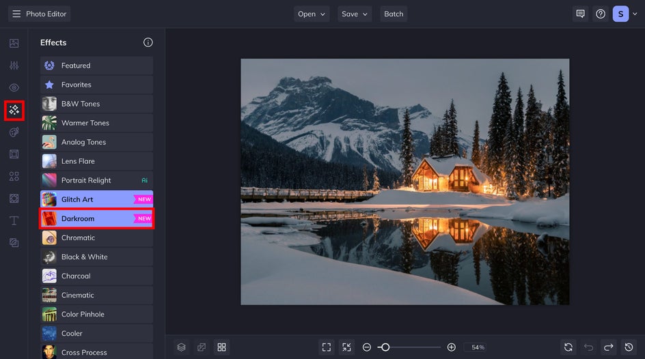Expand the account menu chevron
Screen dimensions: 645x359
635,14
